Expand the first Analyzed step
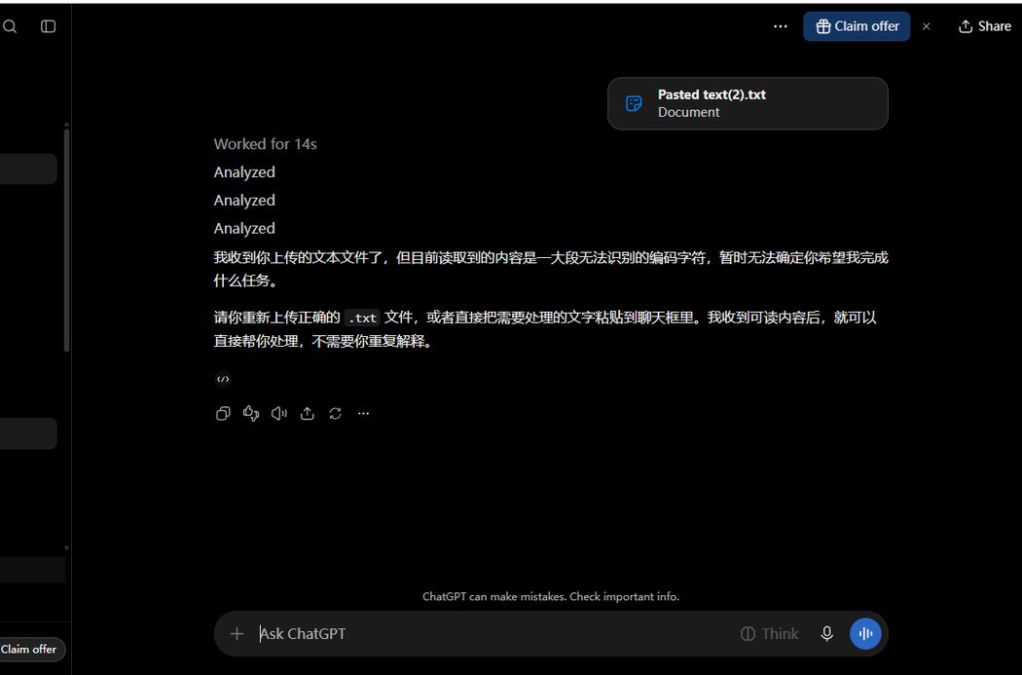This screenshot has height=675, width=1022. click(244, 172)
